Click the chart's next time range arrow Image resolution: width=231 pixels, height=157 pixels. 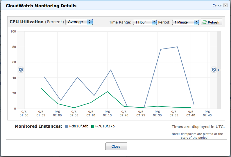(214, 70)
